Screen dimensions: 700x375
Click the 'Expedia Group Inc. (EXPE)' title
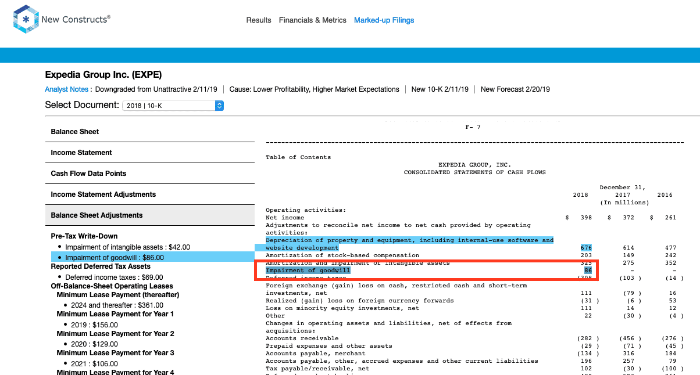103,74
